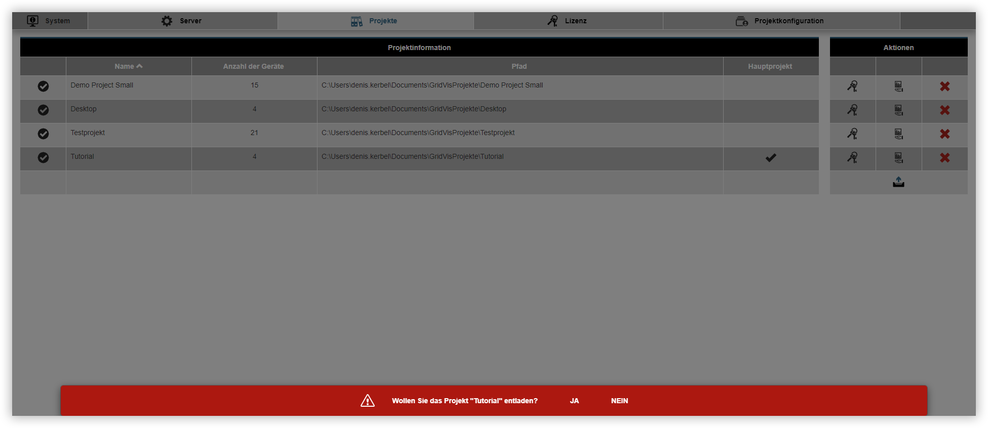Click the warning triangle in the red banner
Image resolution: width=988 pixels, height=428 pixels.
pyautogui.click(x=368, y=401)
